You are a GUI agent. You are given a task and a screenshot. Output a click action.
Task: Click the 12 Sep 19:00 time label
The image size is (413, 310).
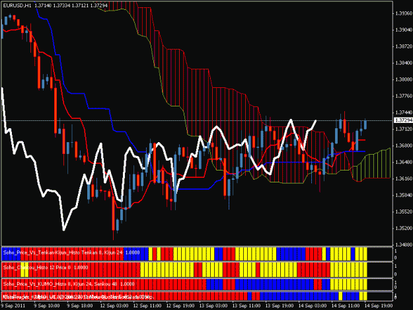click(180, 306)
